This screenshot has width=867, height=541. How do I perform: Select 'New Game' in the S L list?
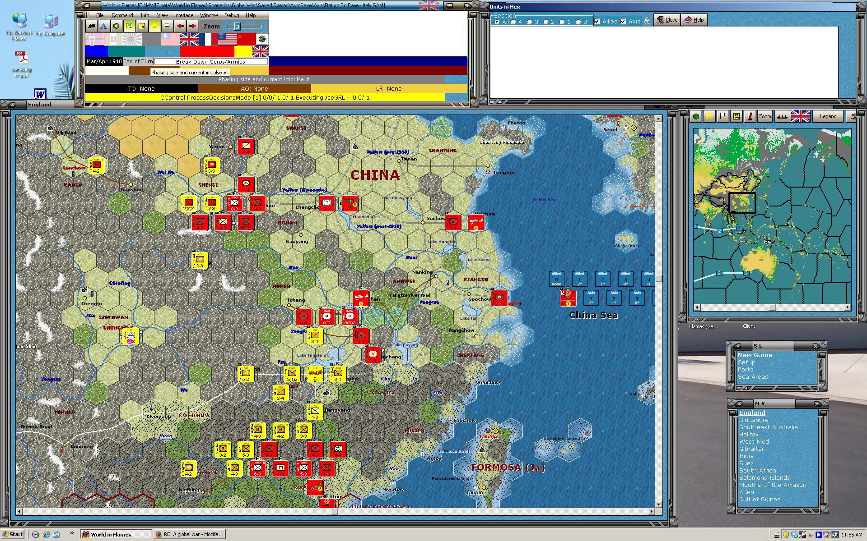755,355
